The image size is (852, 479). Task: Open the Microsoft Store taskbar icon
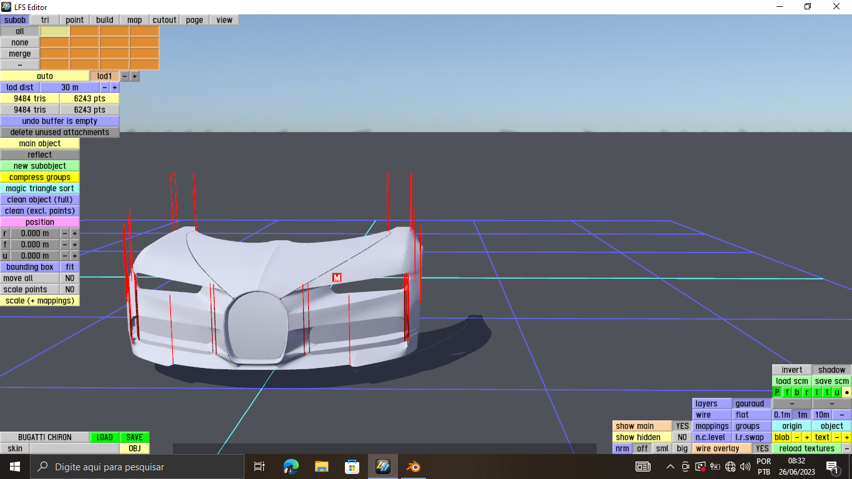[352, 467]
